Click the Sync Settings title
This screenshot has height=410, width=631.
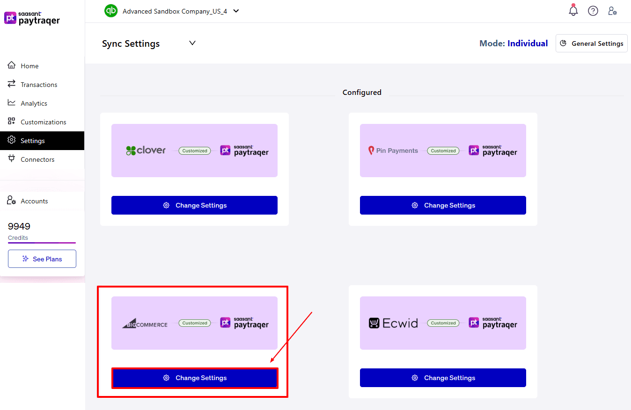pos(131,43)
